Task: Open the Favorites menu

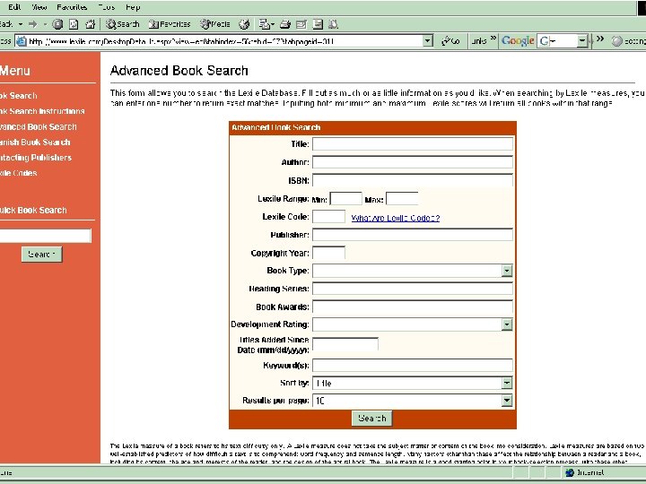Action: (x=72, y=7)
